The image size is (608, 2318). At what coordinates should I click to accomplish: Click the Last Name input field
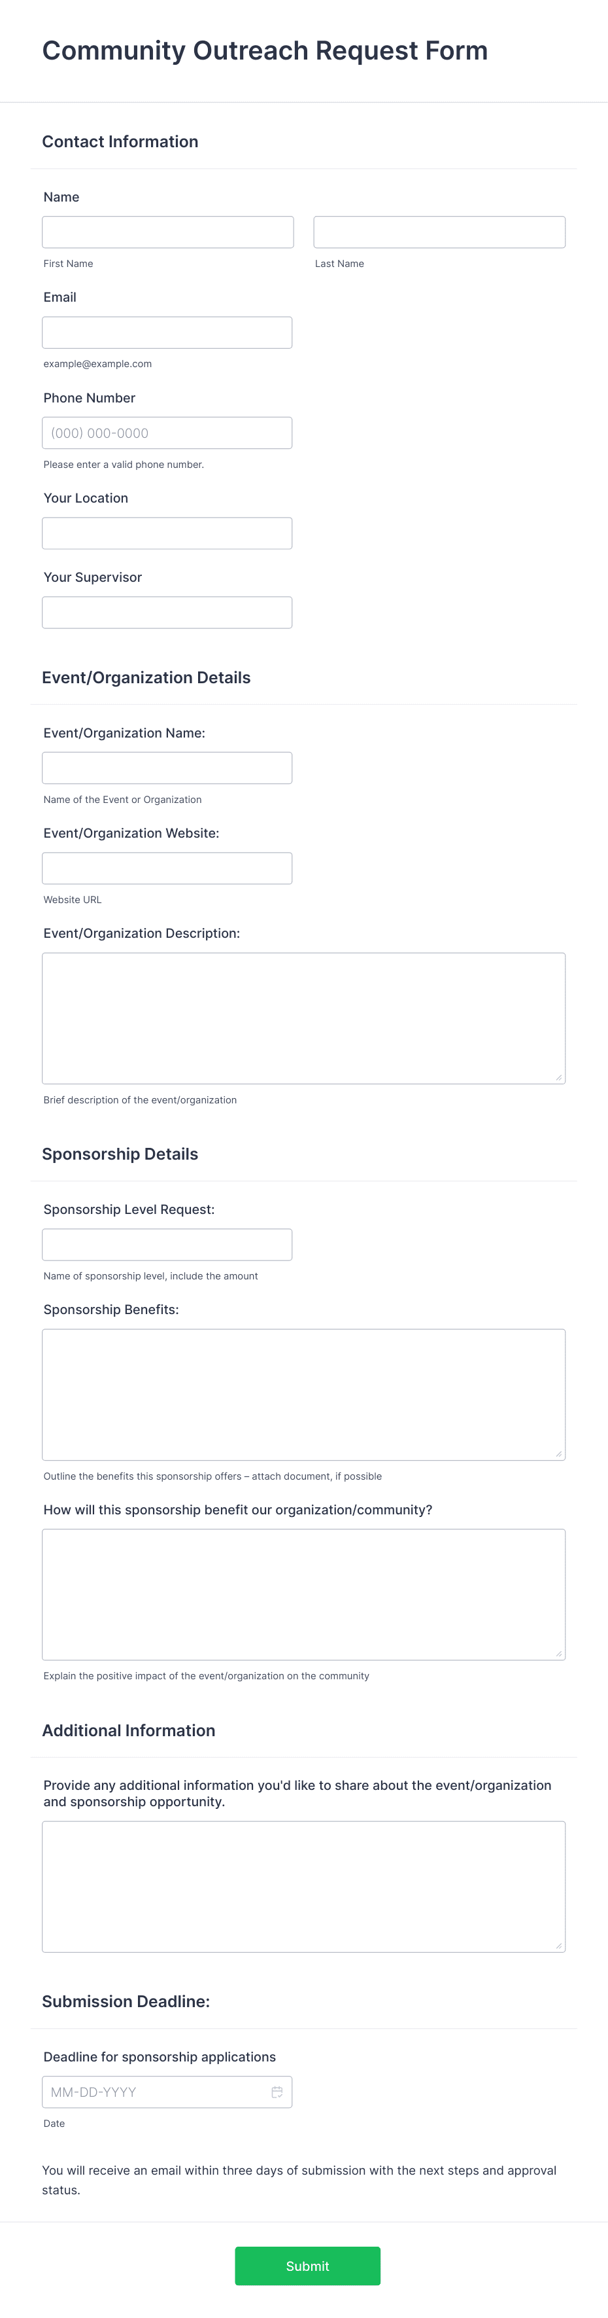tap(439, 231)
